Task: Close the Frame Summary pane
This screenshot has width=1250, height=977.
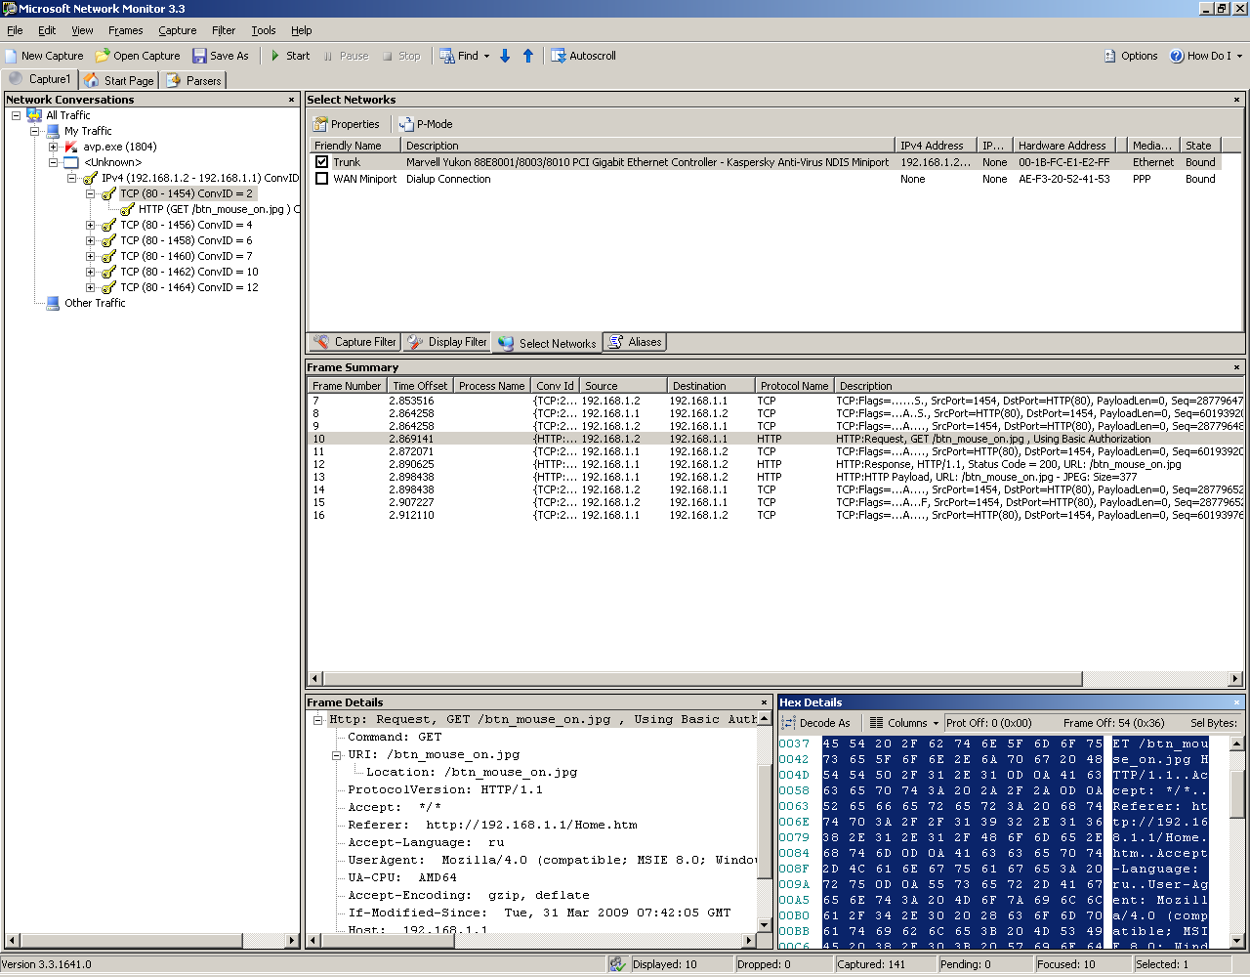Action: click(x=1236, y=367)
